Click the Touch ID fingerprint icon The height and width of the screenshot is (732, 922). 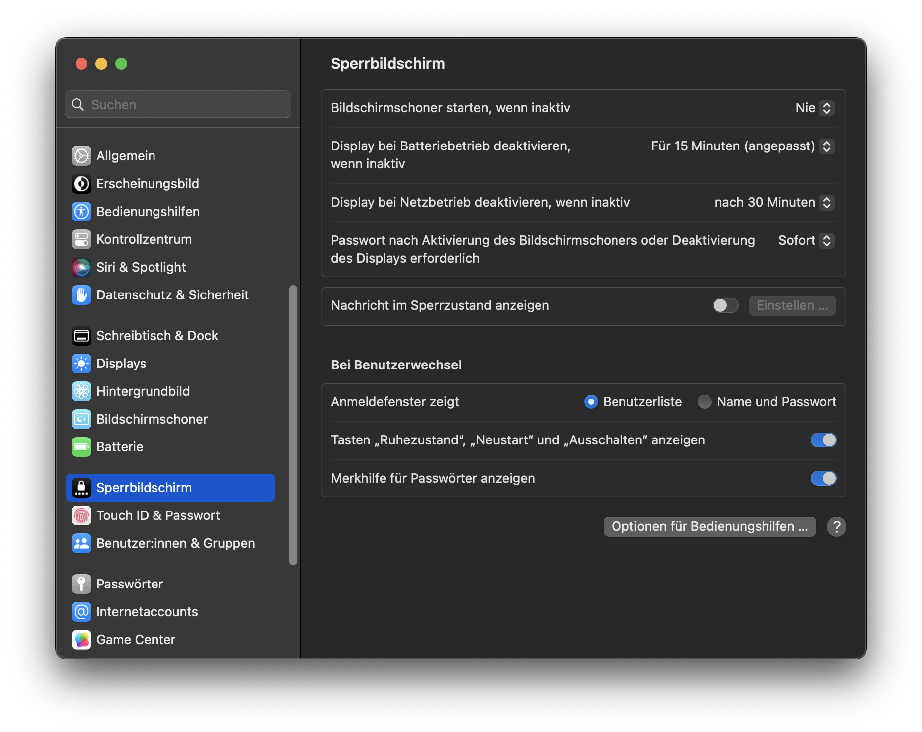coord(81,515)
